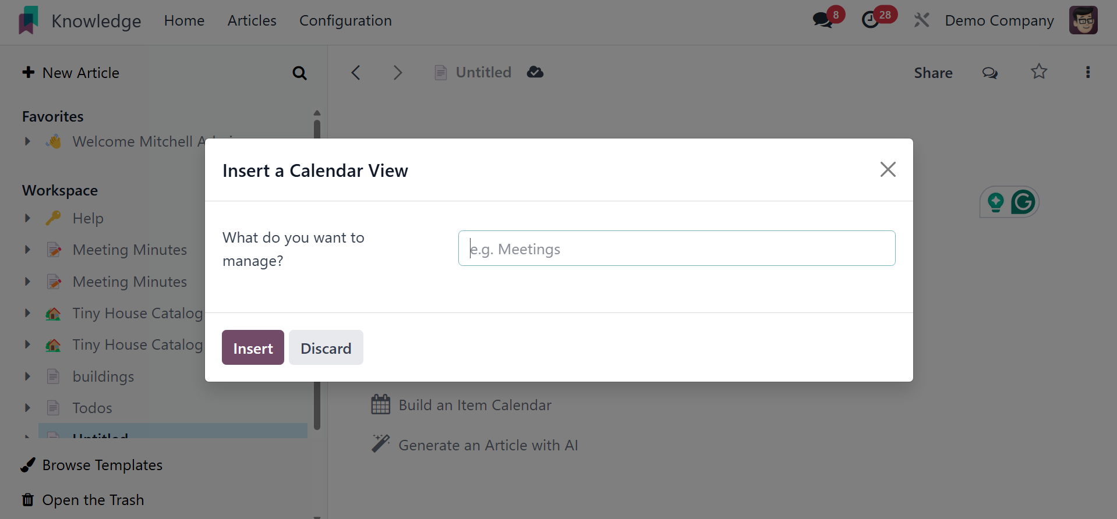This screenshot has width=1117, height=519.
Task: Open the Configuration menu
Action: point(345,20)
